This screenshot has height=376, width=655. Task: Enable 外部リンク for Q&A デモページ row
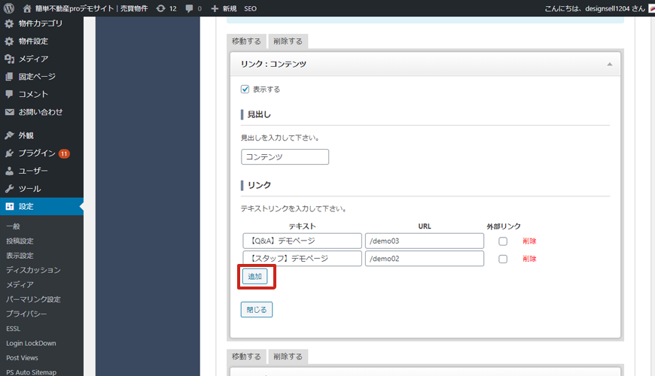pyautogui.click(x=503, y=241)
